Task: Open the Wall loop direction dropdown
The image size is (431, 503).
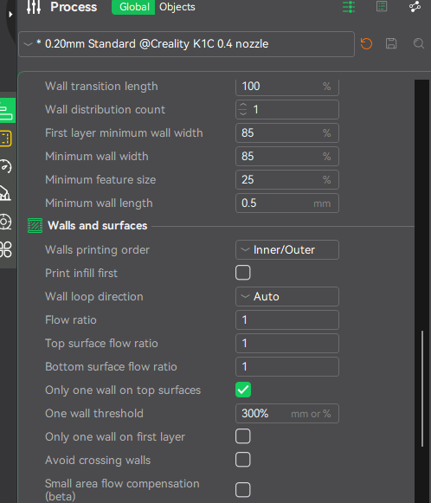Action: pos(287,296)
